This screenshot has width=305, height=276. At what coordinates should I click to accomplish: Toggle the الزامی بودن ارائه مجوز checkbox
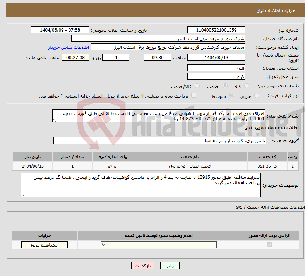click(x=269, y=245)
